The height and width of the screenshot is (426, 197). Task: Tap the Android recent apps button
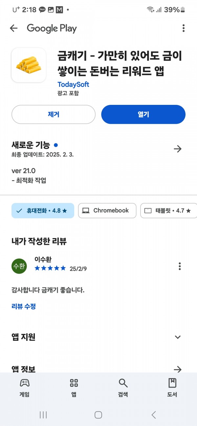coord(43,415)
